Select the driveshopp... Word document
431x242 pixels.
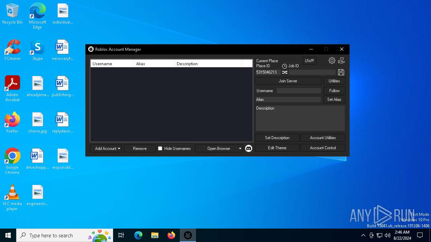click(x=37, y=159)
